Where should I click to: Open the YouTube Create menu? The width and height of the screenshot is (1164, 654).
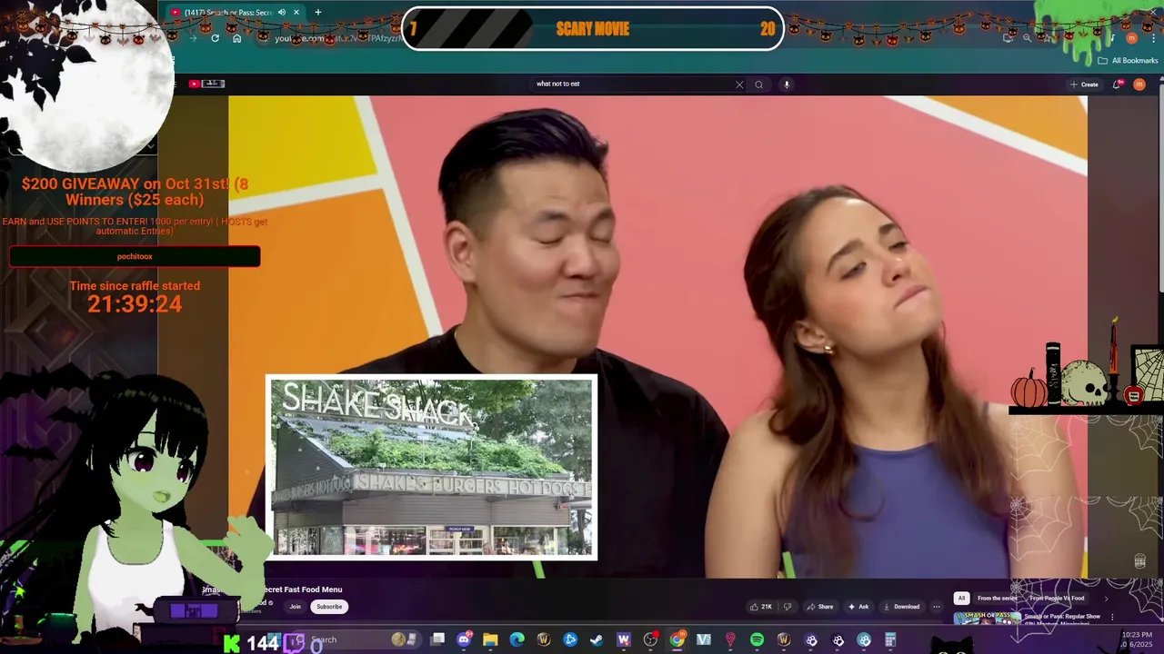(x=1084, y=84)
